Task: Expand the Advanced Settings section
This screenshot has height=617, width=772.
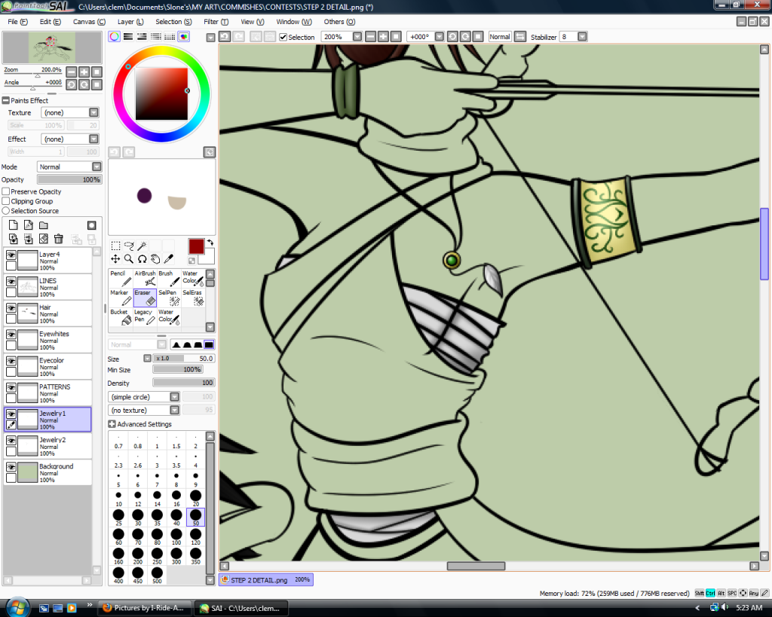Action: pos(112,424)
